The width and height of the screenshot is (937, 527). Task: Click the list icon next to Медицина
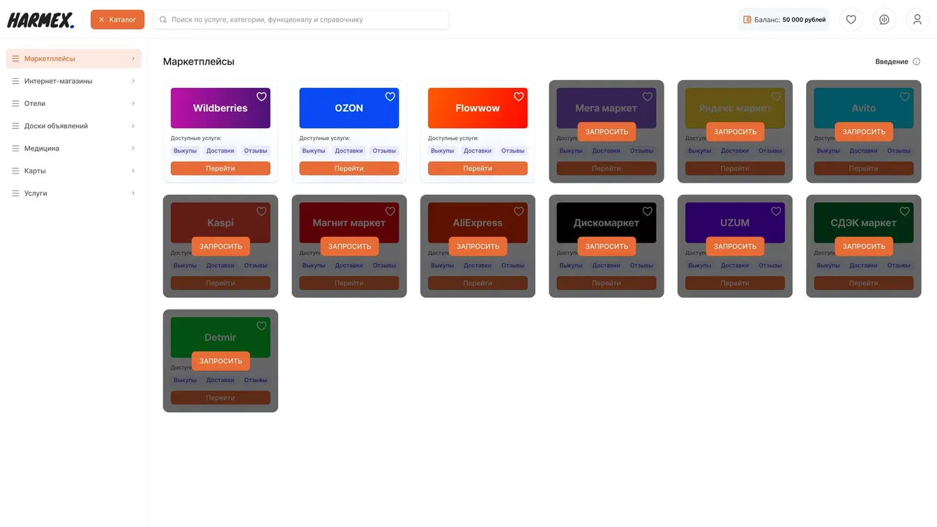15,148
